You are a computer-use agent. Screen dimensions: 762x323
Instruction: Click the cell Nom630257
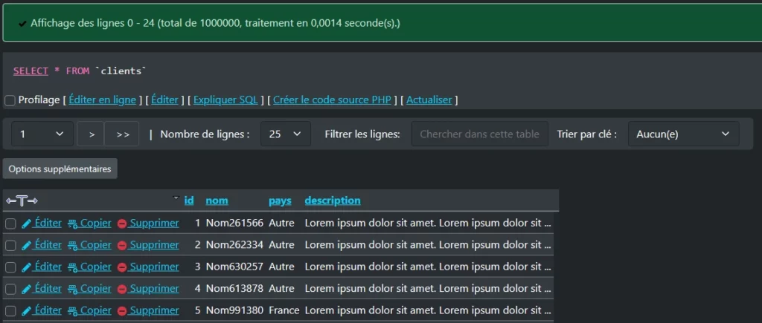coord(234,267)
